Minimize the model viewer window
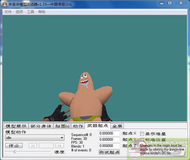Screen dimensions: 190x160 tap(162, 3)
